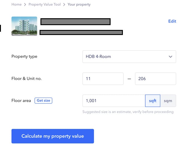Click the redacted property name heading
Screen dimensions: 187x152
tap(76, 22)
